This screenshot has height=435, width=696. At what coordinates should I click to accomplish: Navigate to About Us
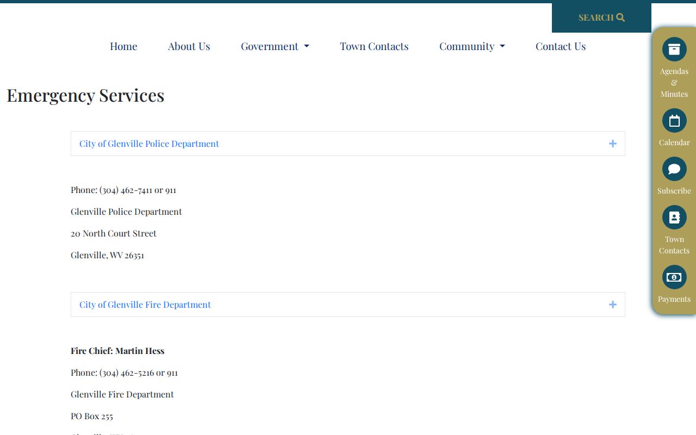189,46
